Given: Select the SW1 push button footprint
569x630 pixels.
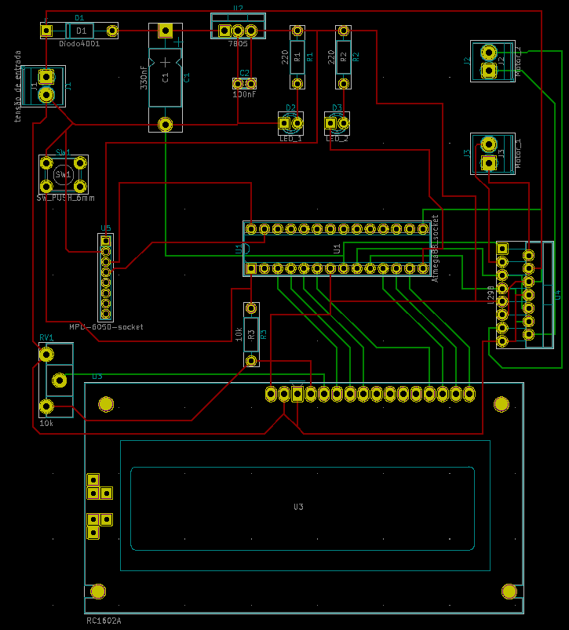Looking at the screenshot, I should [x=64, y=173].
